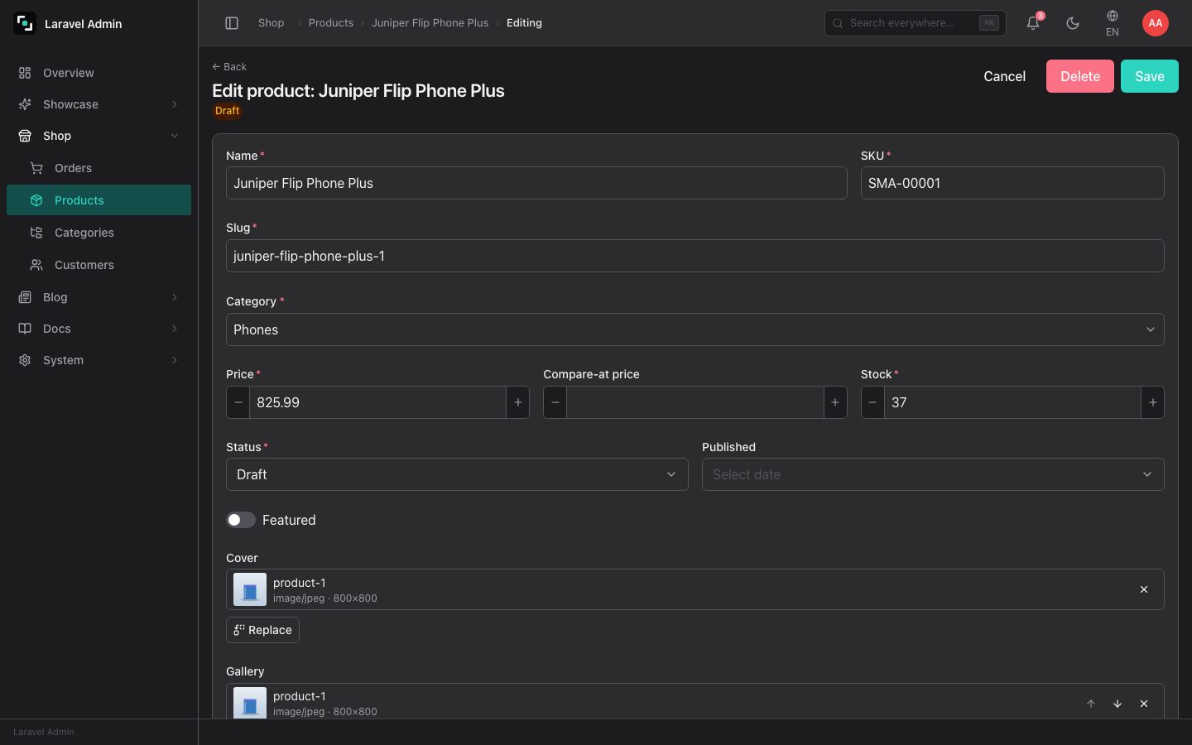Open the AA user avatar menu

coord(1156,23)
